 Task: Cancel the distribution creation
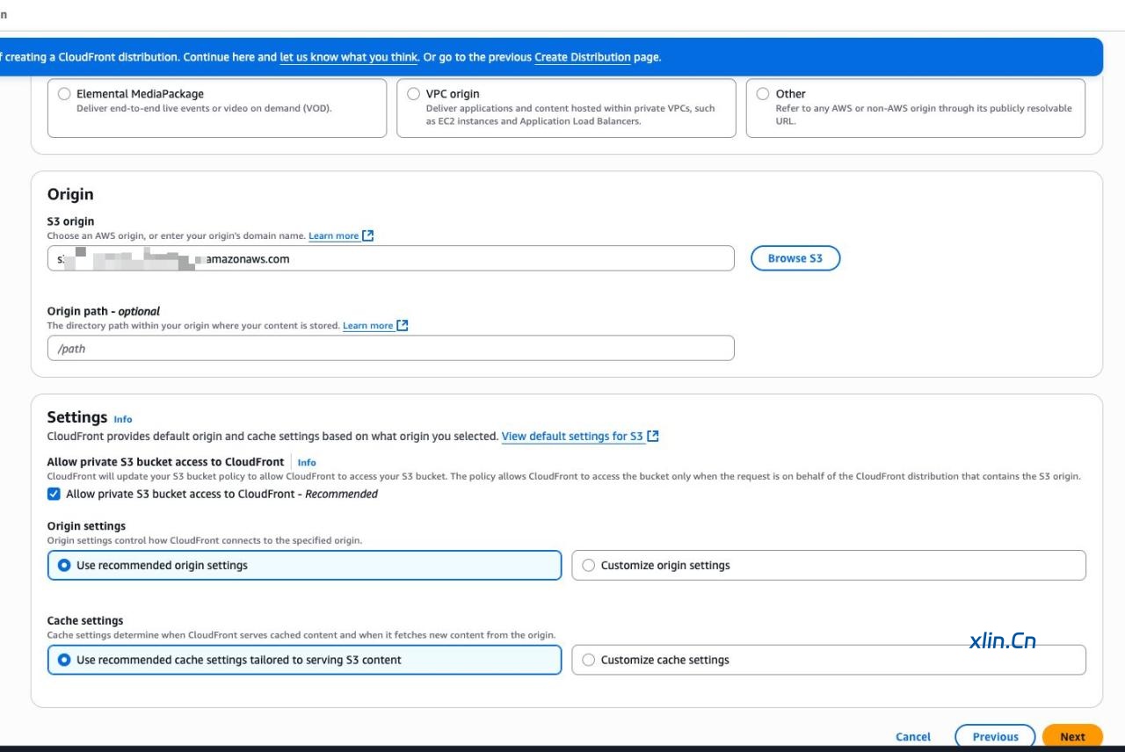[x=913, y=737]
